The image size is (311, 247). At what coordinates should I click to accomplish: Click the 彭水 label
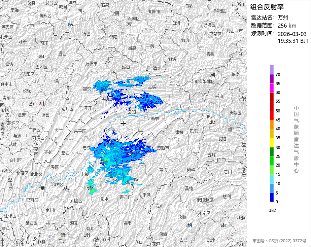click(105, 199)
